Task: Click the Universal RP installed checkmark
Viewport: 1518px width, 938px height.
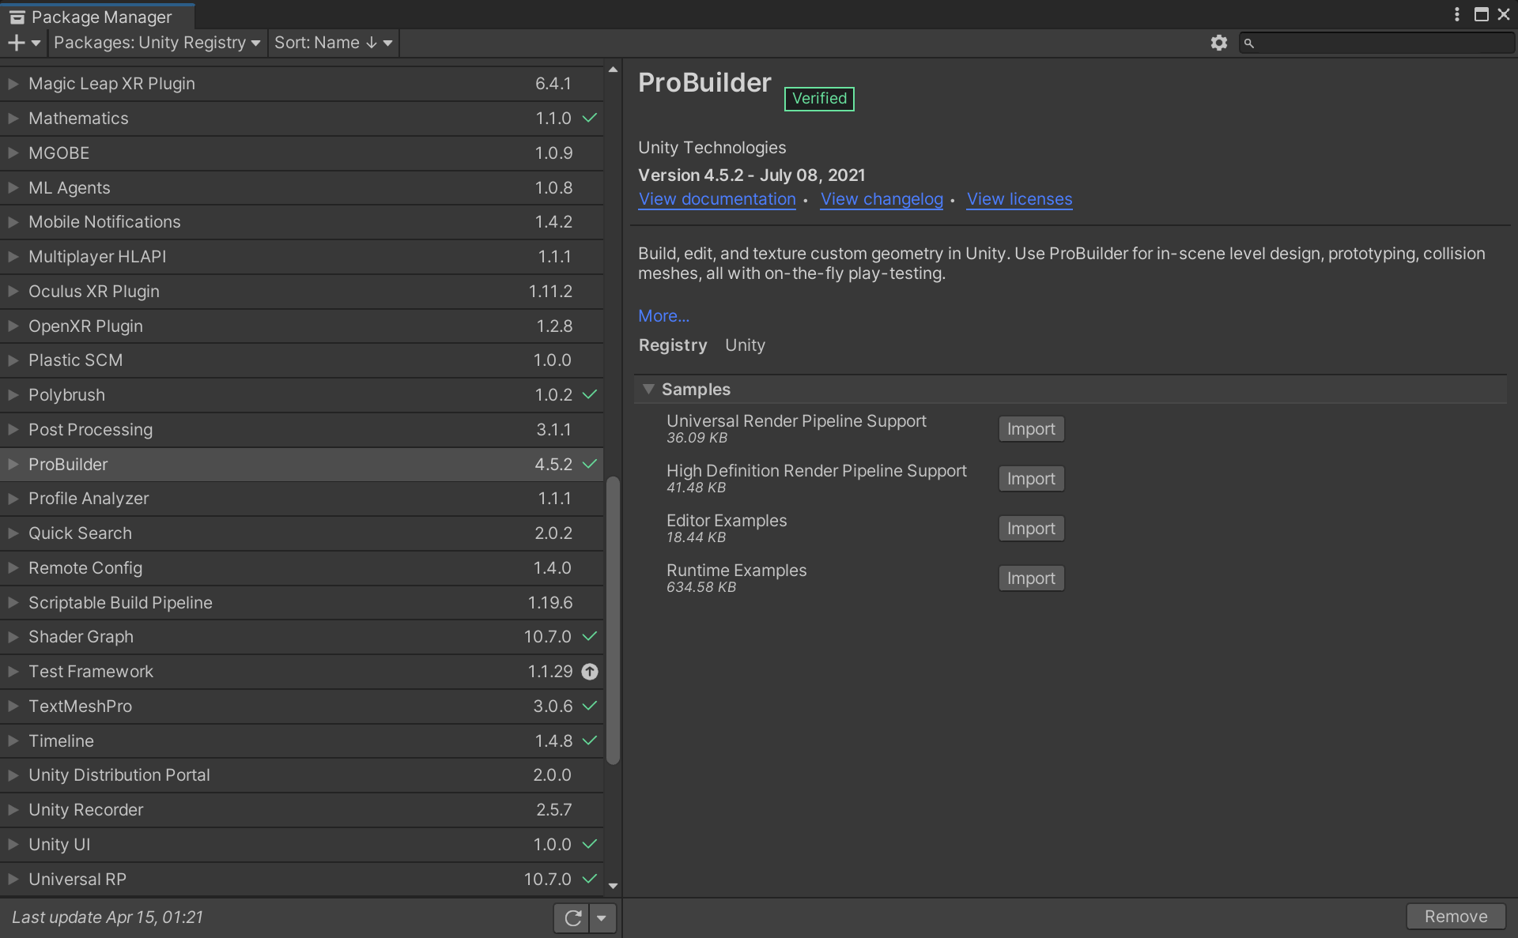Action: pos(590,879)
